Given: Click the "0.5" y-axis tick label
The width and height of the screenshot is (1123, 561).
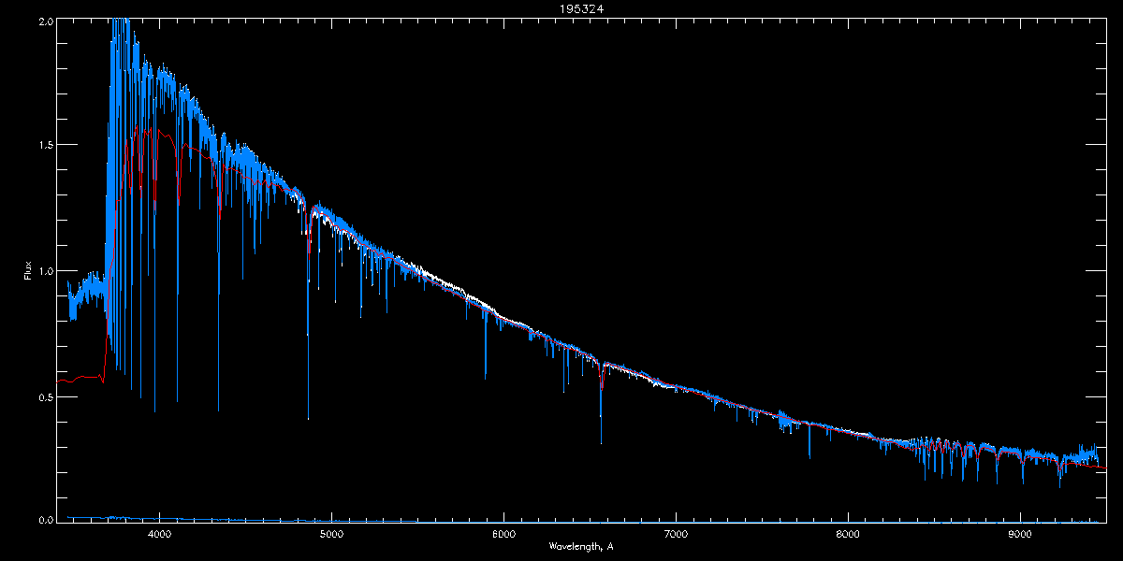Looking at the screenshot, I should [45, 396].
